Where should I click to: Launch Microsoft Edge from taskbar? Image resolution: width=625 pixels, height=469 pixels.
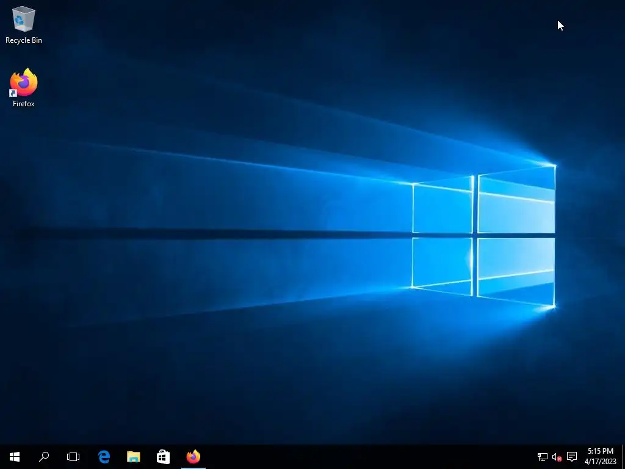tap(104, 457)
